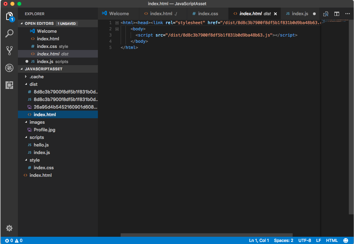This screenshot has height=244, width=354.
Task: Collapse the scripts folder
Action: point(26,137)
